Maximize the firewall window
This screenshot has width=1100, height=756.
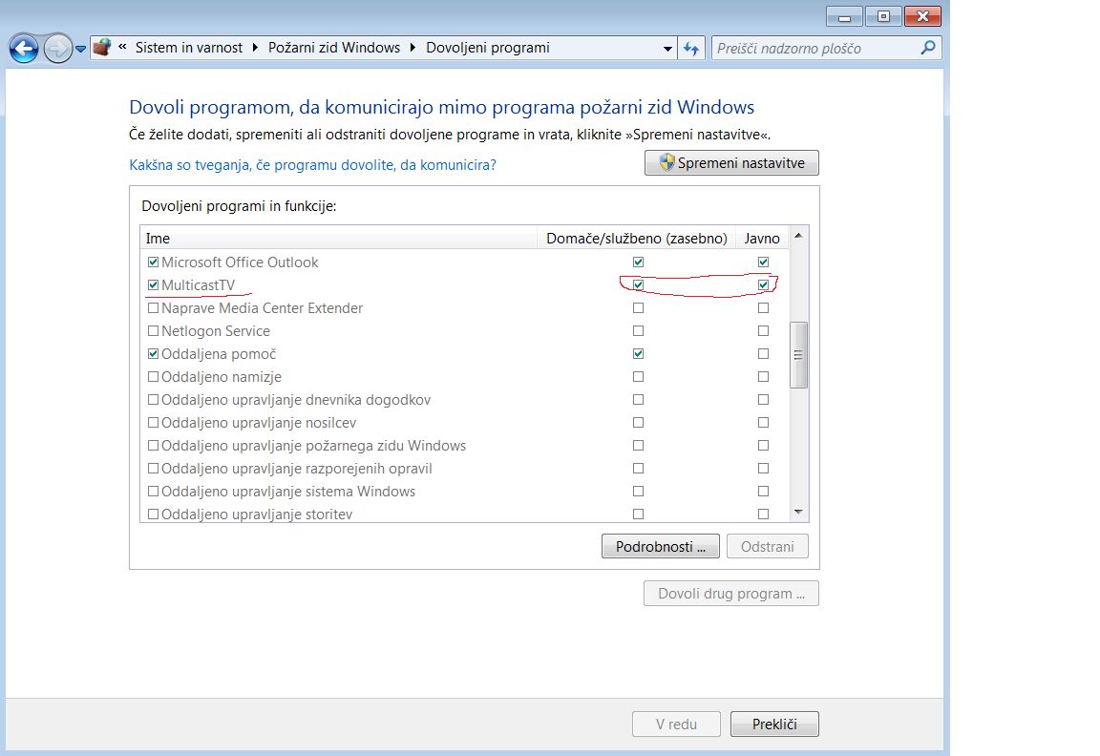click(884, 16)
